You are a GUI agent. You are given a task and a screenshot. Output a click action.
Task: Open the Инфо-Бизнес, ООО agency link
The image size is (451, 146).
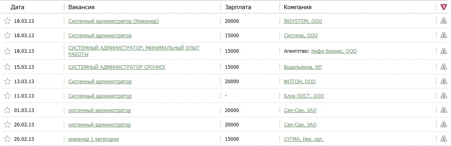[334, 51]
